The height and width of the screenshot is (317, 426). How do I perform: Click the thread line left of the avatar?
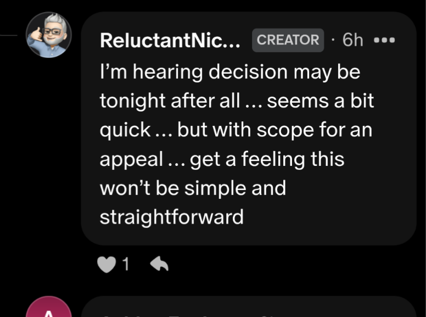point(9,35)
